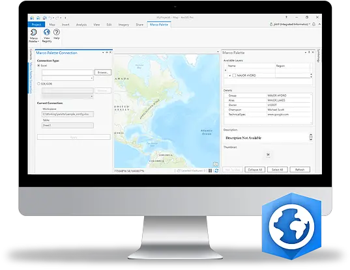Screen dimensions: 350x270
Task: Click the Browse button for Excel file
Action: (103, 72)
